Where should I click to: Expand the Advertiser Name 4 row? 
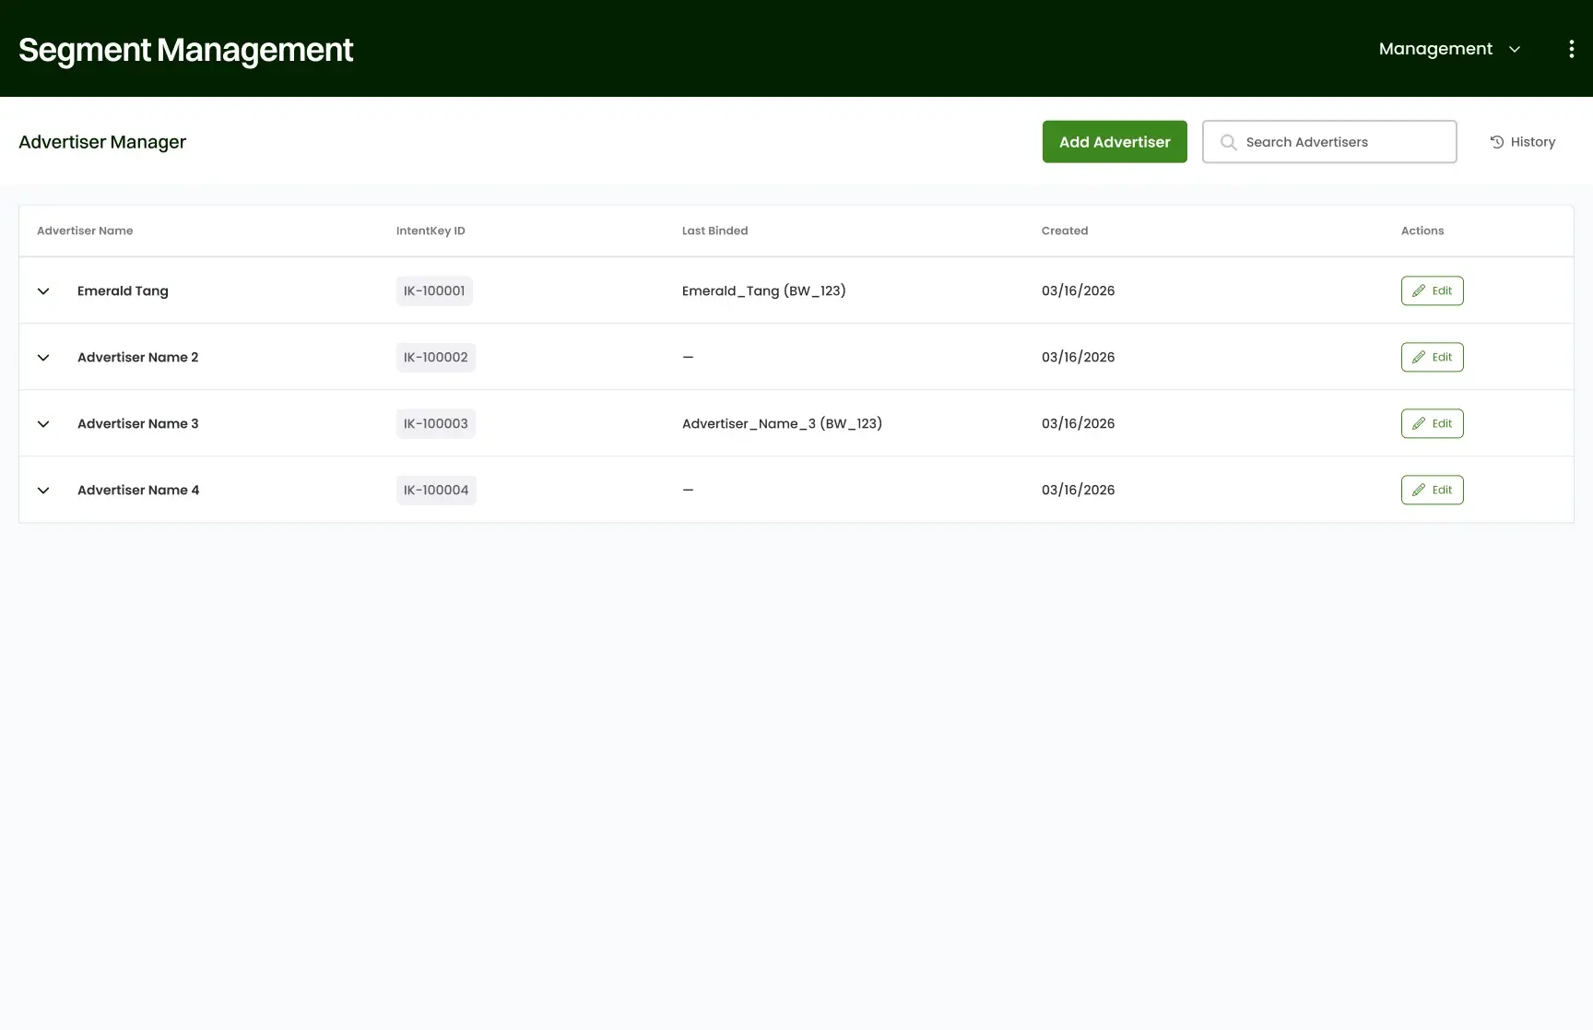pyautogui.click(x=43, y=490)
